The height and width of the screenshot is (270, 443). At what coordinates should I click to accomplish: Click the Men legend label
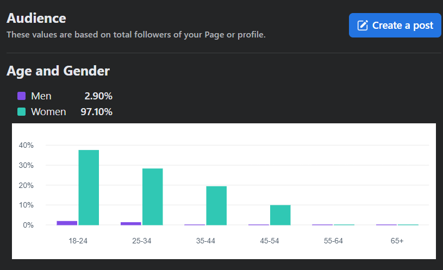tap(41, 96)
